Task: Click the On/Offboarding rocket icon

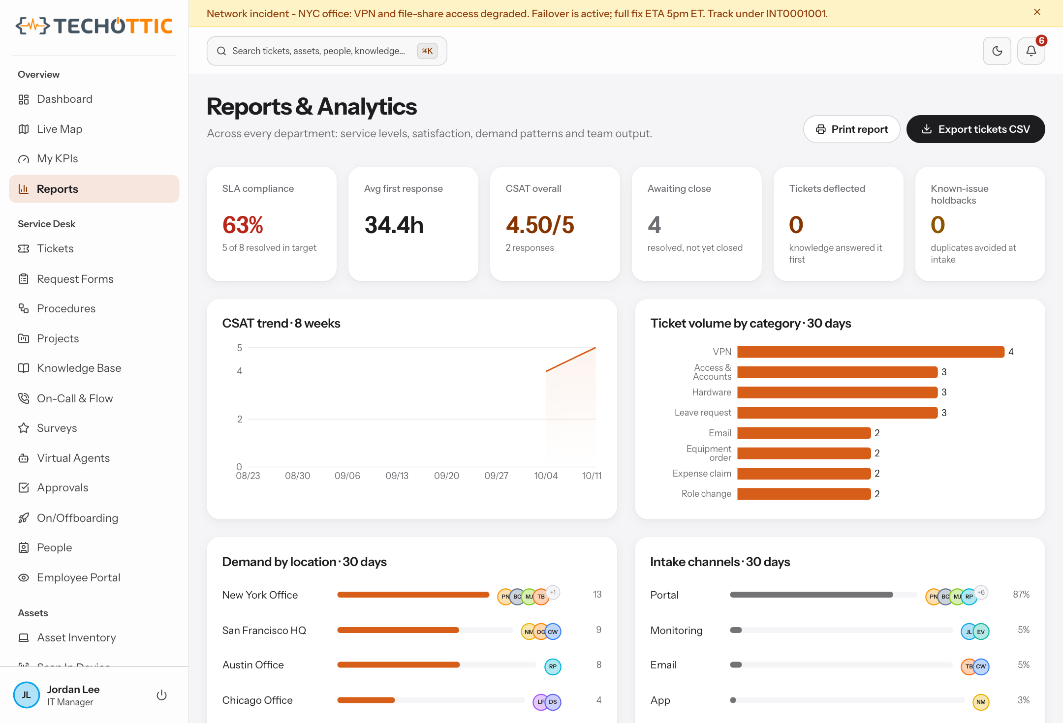Action: [24, 518]
